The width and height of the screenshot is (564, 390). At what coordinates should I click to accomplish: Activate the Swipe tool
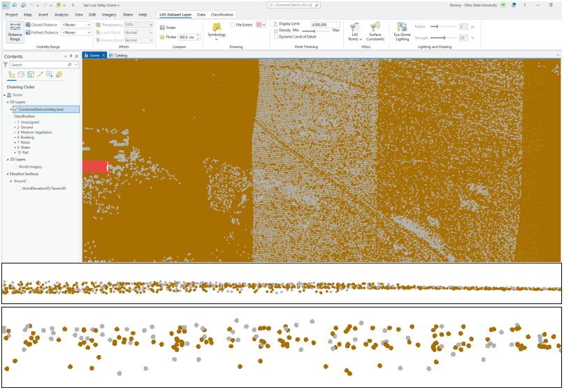[168, 27]
